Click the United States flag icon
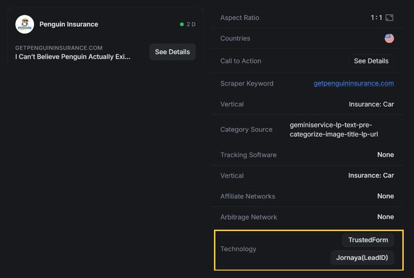 coord(389,39)
